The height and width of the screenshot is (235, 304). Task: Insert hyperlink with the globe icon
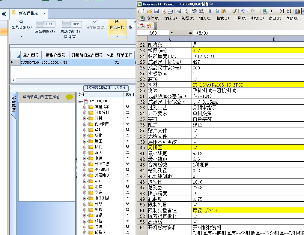pyautogui.click(x=265, y=11)
